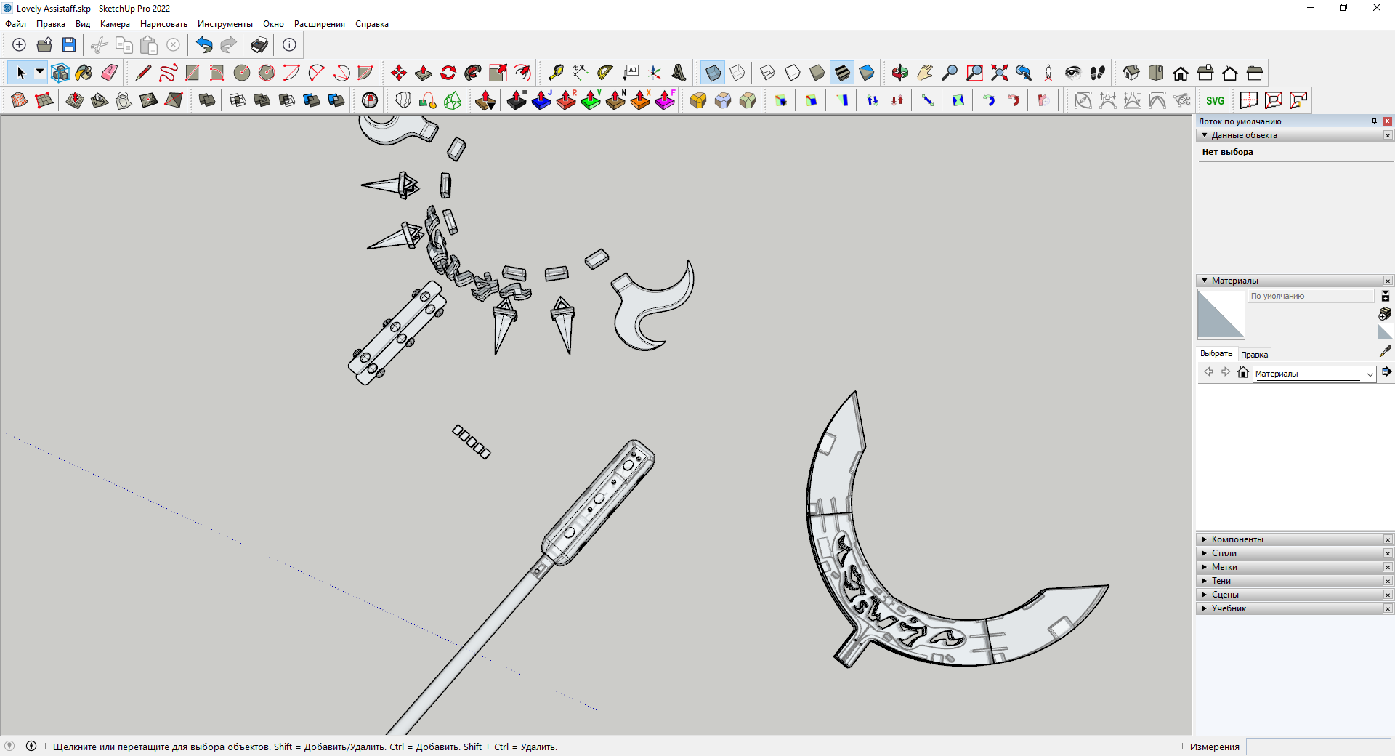Screen dimensions: 1395x756
Task: Pin the Лоток по умолчанию tray
Action: pyautogui.click(x=1374, y=121)
